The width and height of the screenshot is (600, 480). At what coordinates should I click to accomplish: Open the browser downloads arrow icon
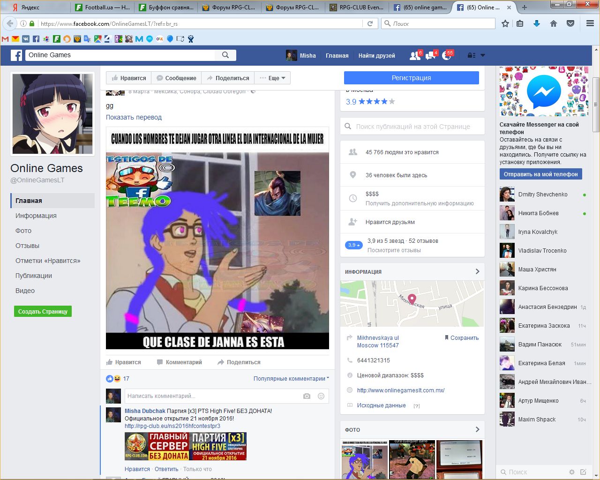[537, 23]
